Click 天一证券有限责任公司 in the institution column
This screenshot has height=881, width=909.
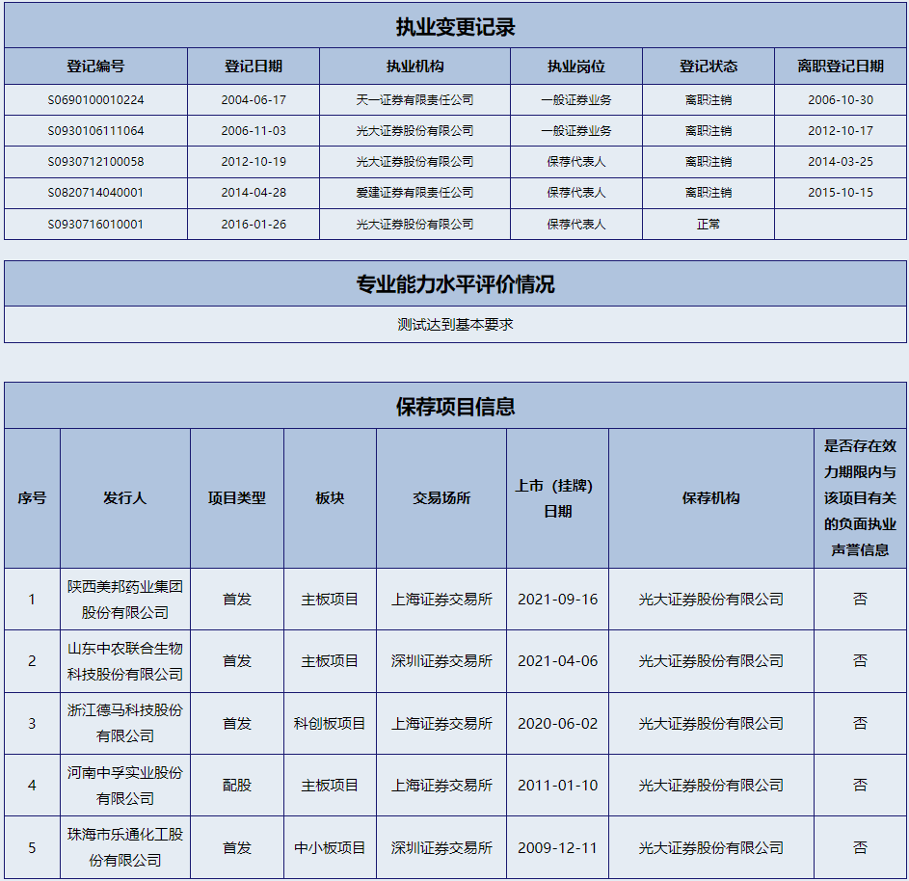pyautogui.click(x=414, y=100)
